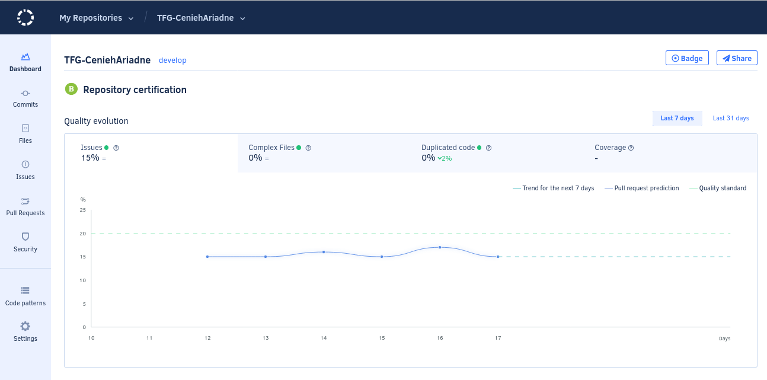
Task: Open the Issues sidebar icon
Action: click(25, 164)
